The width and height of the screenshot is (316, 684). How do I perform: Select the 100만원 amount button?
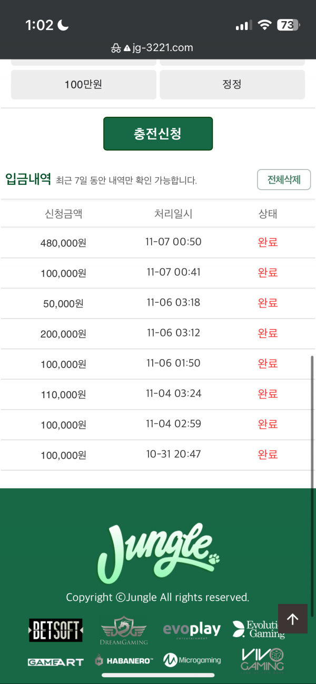point(84,85)
